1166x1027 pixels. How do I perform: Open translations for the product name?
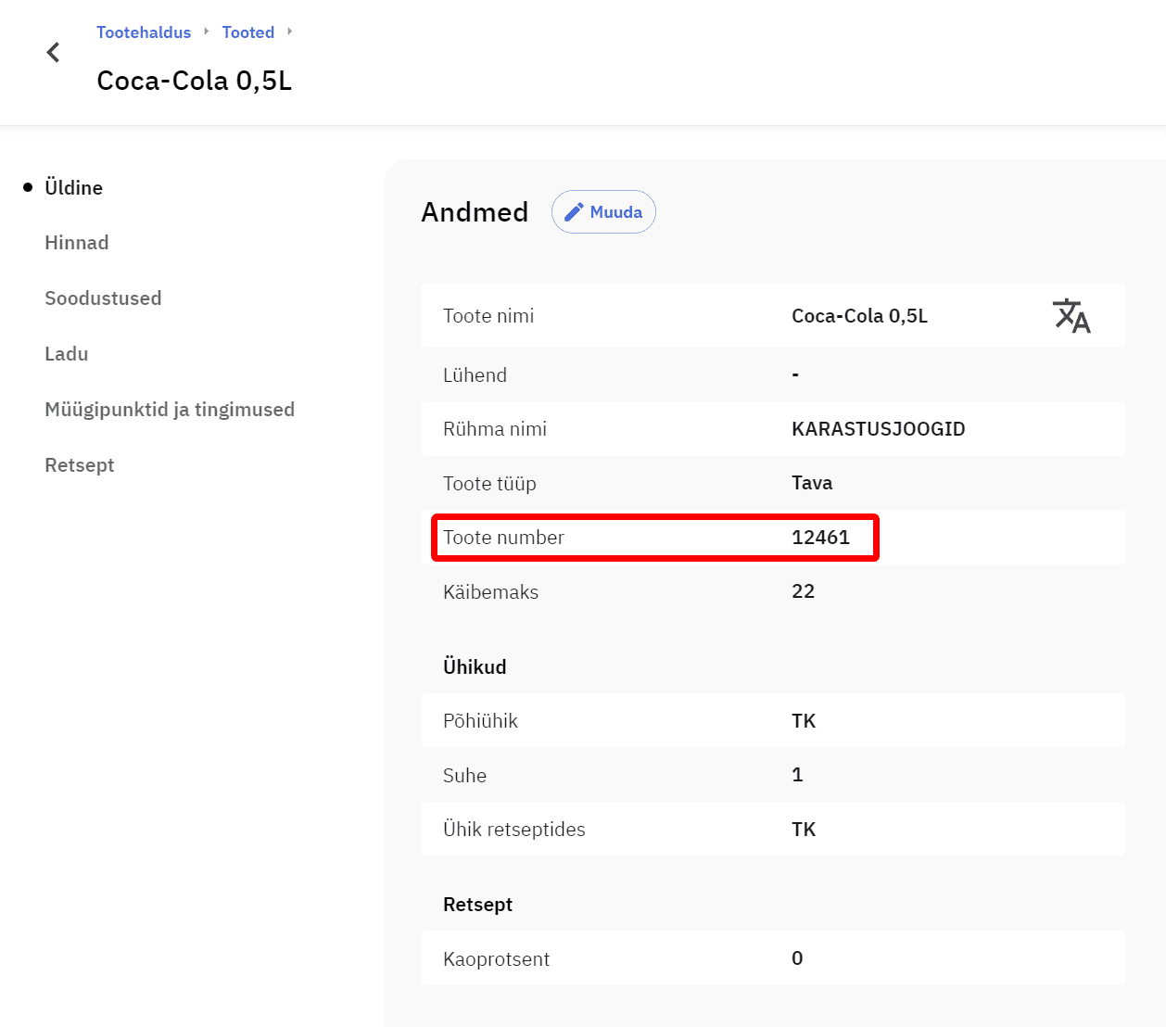(1071, 316)
